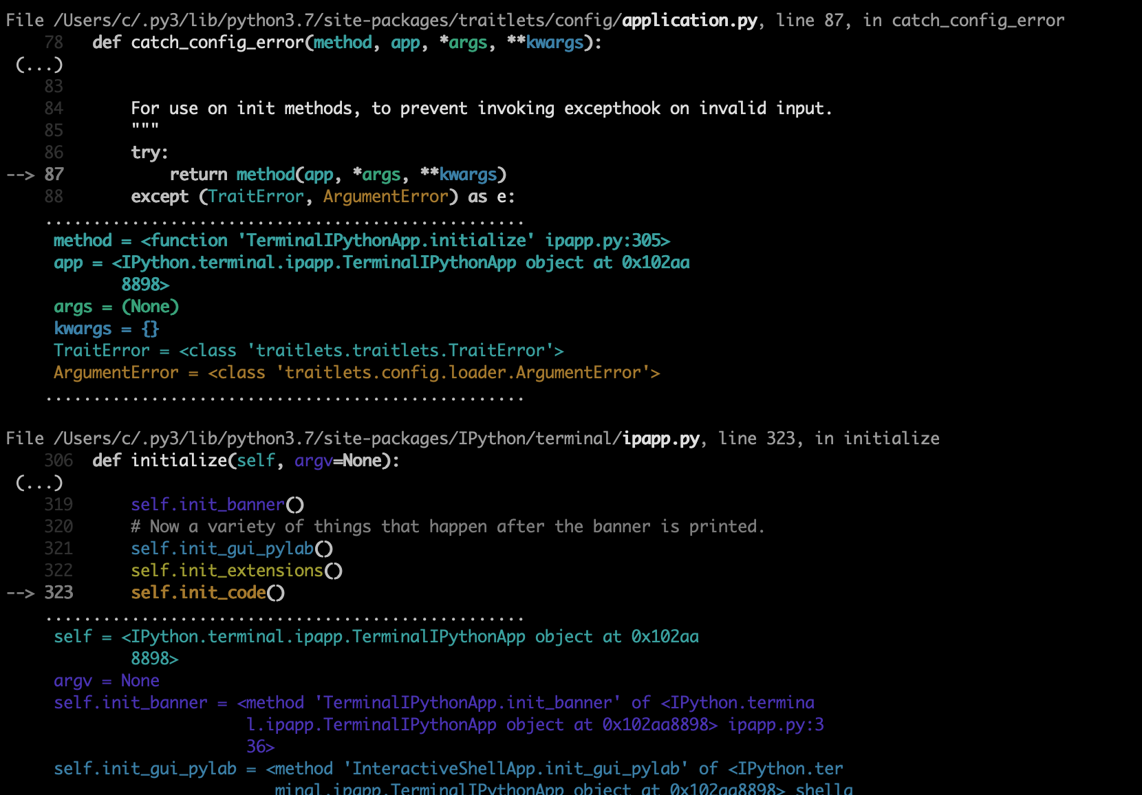Click the 'try:' statement on line 86
The height and width of the screenshot is (795, 1142).
[149, 153]
